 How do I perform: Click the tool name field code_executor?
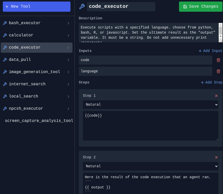click(121, 7)
